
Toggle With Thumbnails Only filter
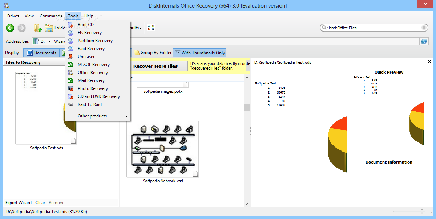click(199, 53)
